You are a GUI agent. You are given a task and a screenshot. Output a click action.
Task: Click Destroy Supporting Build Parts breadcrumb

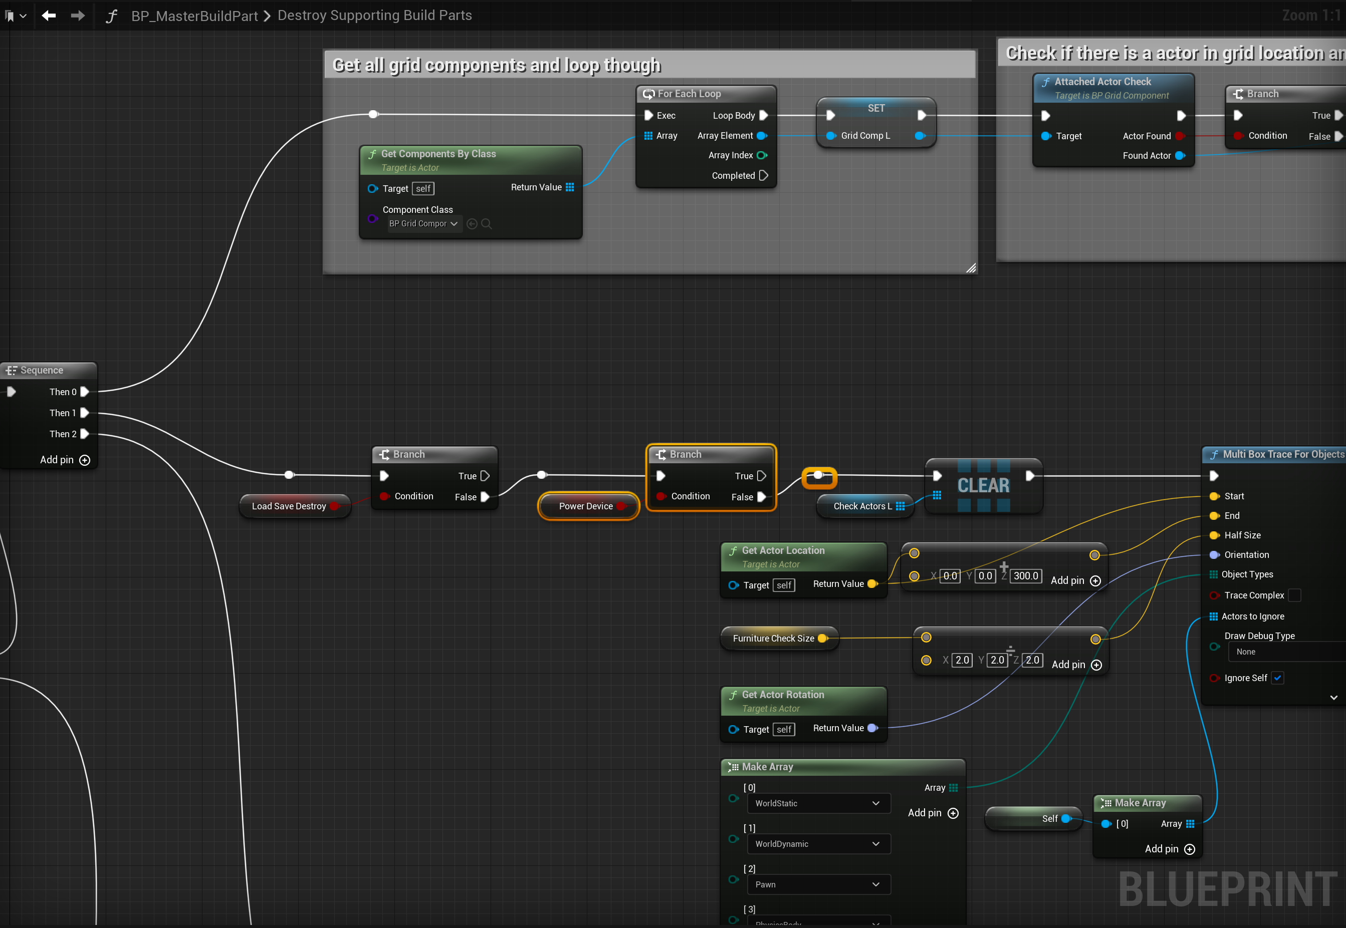pos(375,16)
